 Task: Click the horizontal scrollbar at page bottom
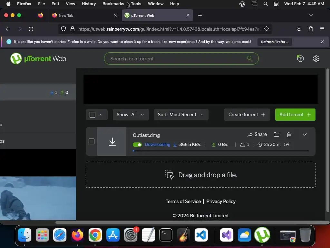[192, 223]
